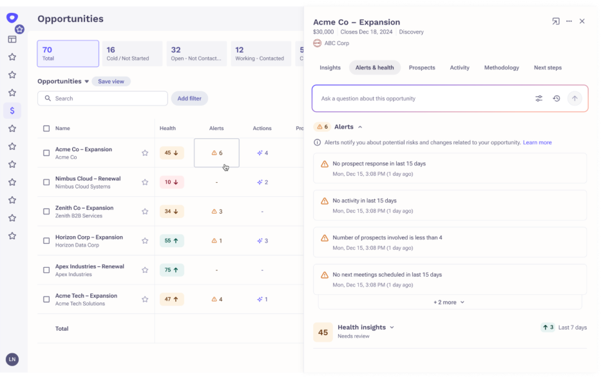Follow the Learn more link
Image resolution: width=603 pixels, height=379 pixels.
point(537,142)
